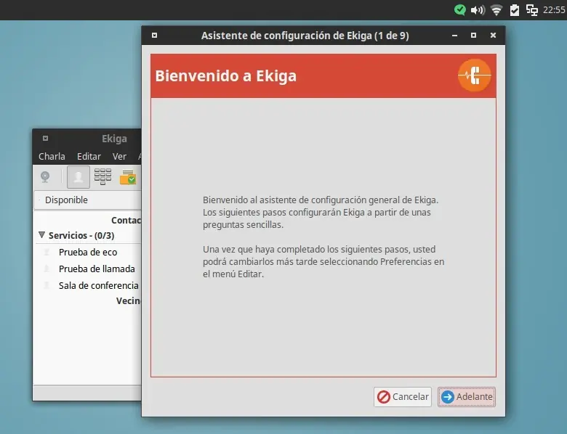Viewport: 567px width, 434px height.
Task: Click the Servicios - (0/3) group label
Action: click(x=81, y=235)
